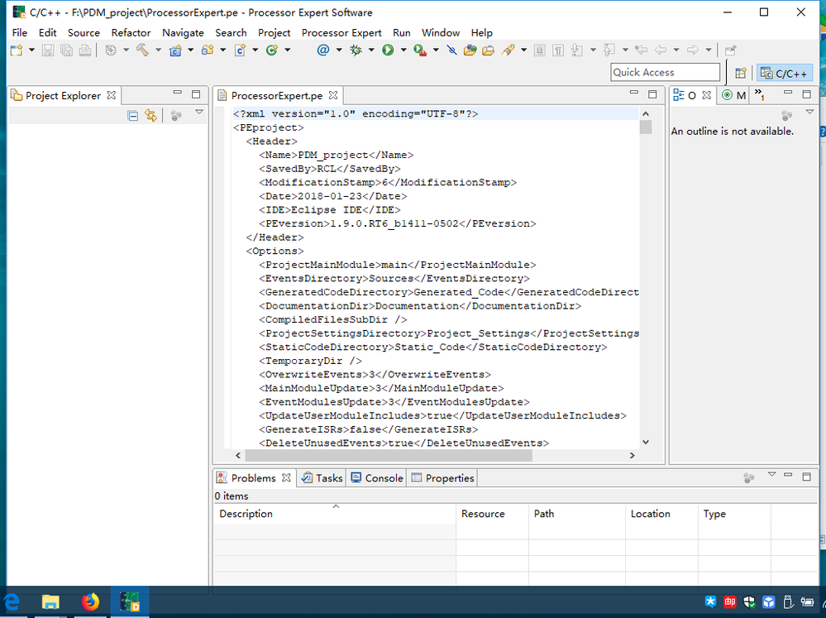Click the New C/C++ Project icon
The height and width of the screenshot is (618, 826).
click(x=175, y=50)
